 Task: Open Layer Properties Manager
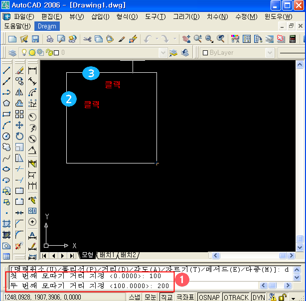click(12, 53)
